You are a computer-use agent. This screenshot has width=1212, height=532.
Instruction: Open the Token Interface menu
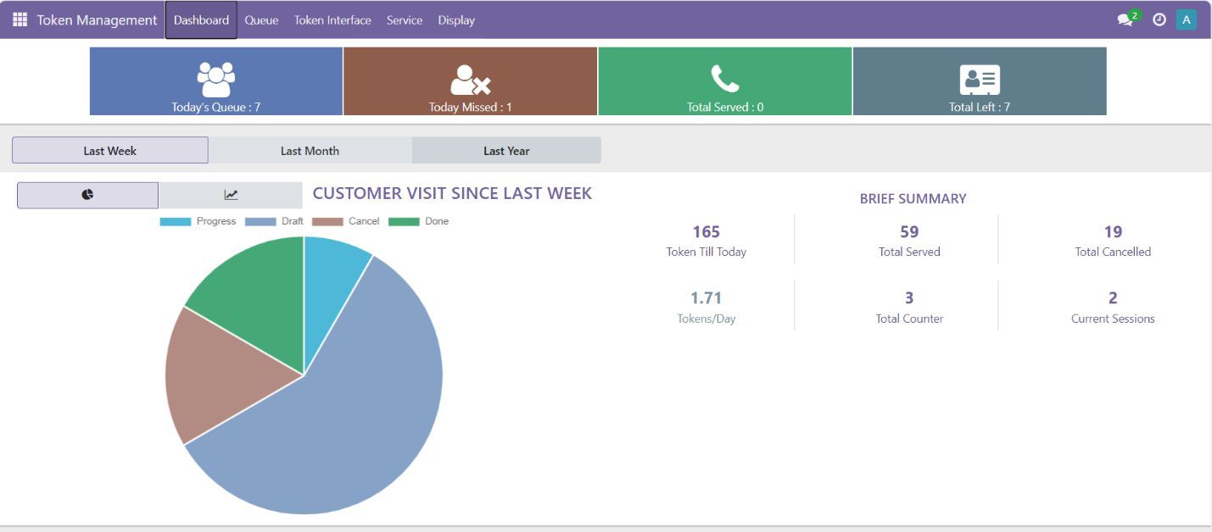pyautogui.click(x=332, y=20)
